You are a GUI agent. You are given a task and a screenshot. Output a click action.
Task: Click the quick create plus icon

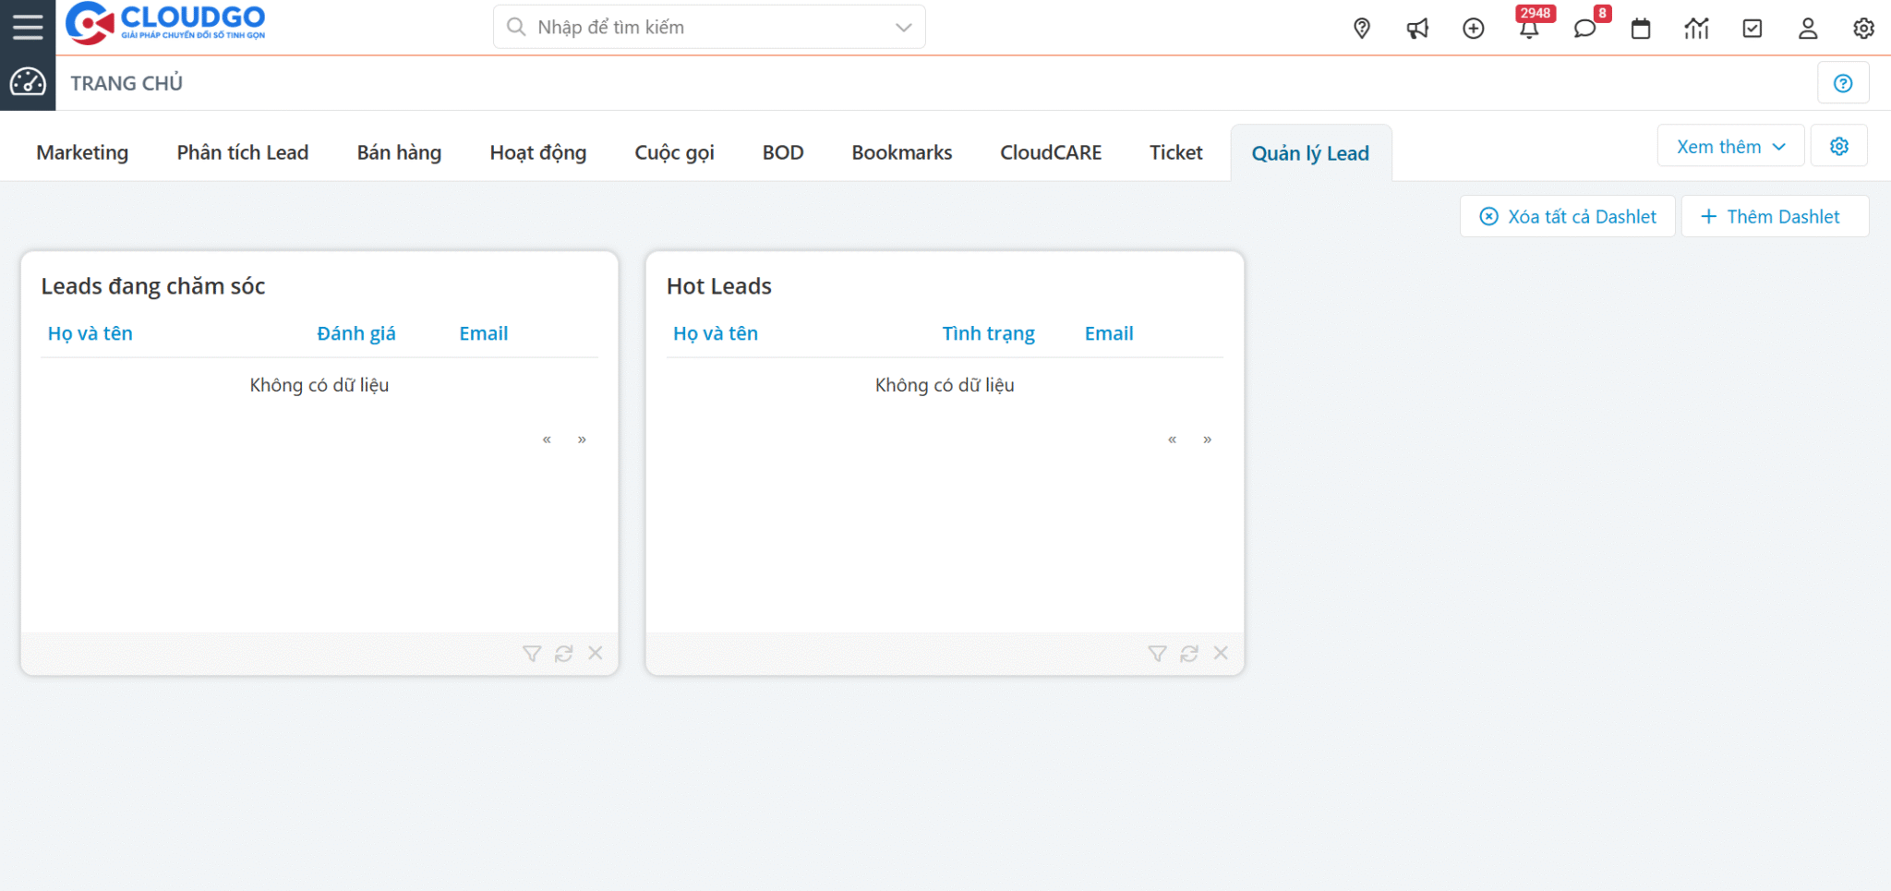click(x=1474, y=29)
